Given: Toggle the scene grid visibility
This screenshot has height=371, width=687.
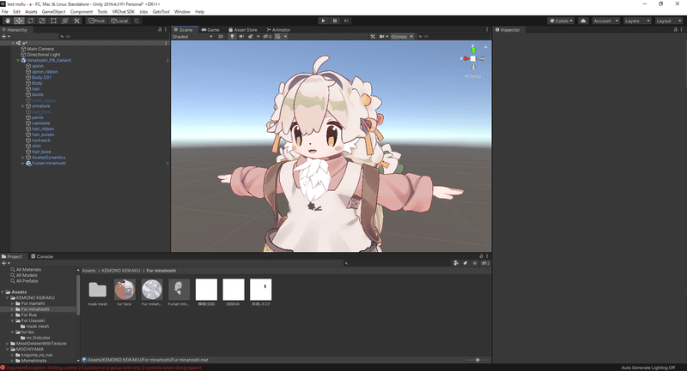Looking at the screenshot, I should pyautogui.click(x=277, y=37).
